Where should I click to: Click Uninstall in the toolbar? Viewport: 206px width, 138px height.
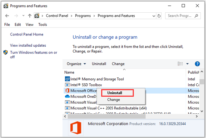(x=99, y=64)
